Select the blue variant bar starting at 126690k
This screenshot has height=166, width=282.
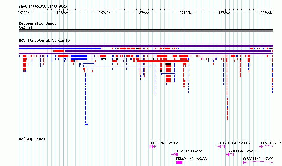point(35,48)
